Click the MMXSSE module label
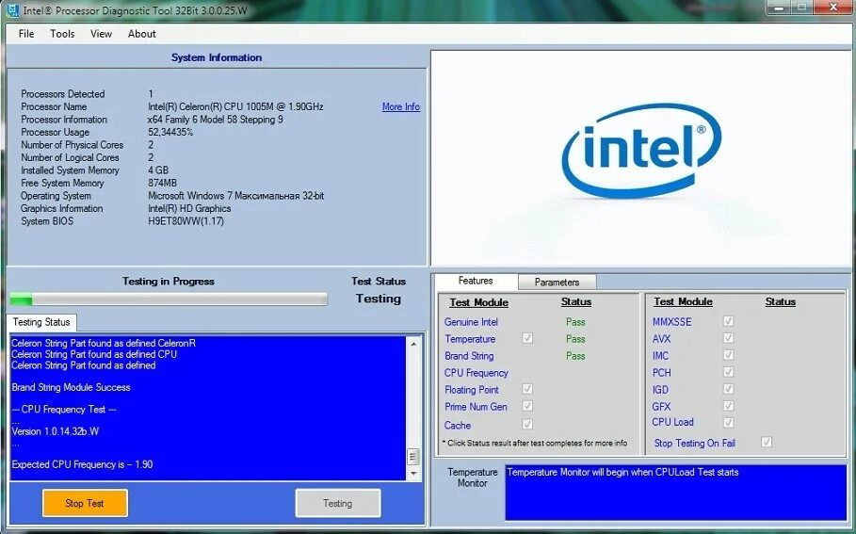856x534 pixels. 672,322
